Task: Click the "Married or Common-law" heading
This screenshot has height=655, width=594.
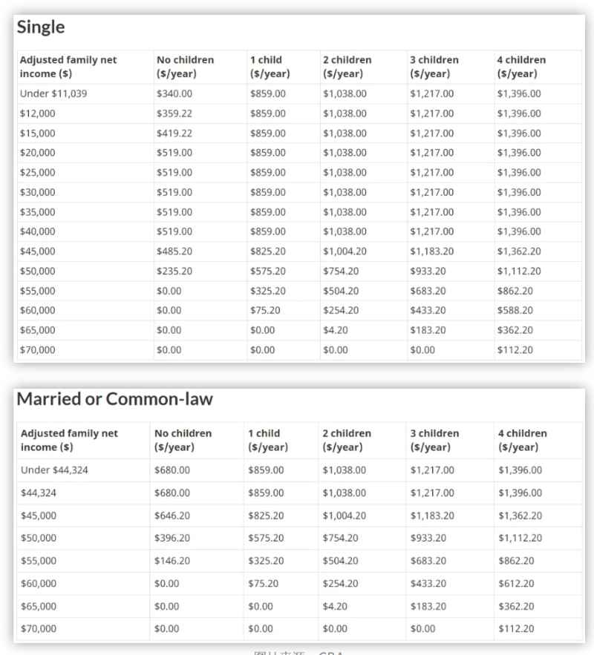Action: (x=114, y=399)
